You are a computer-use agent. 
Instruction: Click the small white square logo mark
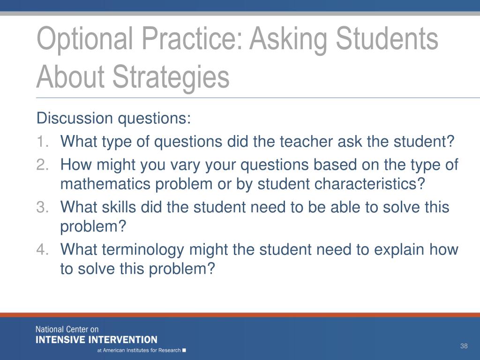pos(184,350)
